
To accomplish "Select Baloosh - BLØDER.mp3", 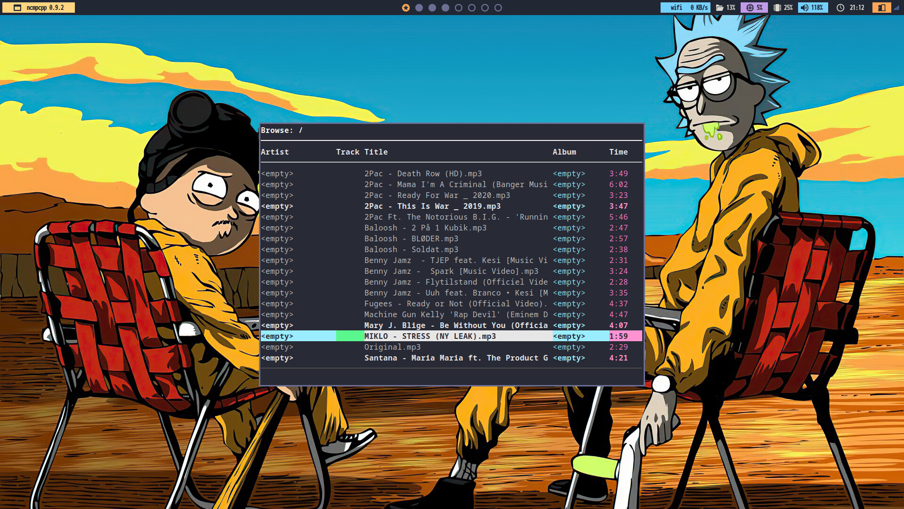I will [x=452, y=238].
